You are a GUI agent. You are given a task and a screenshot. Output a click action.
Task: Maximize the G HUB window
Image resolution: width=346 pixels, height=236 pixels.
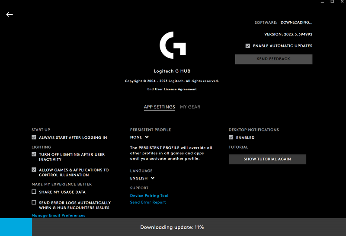click(x=332, y=2)
